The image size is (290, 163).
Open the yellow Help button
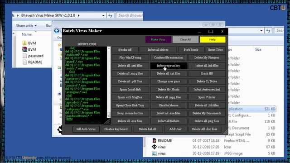tap(213, 39)
